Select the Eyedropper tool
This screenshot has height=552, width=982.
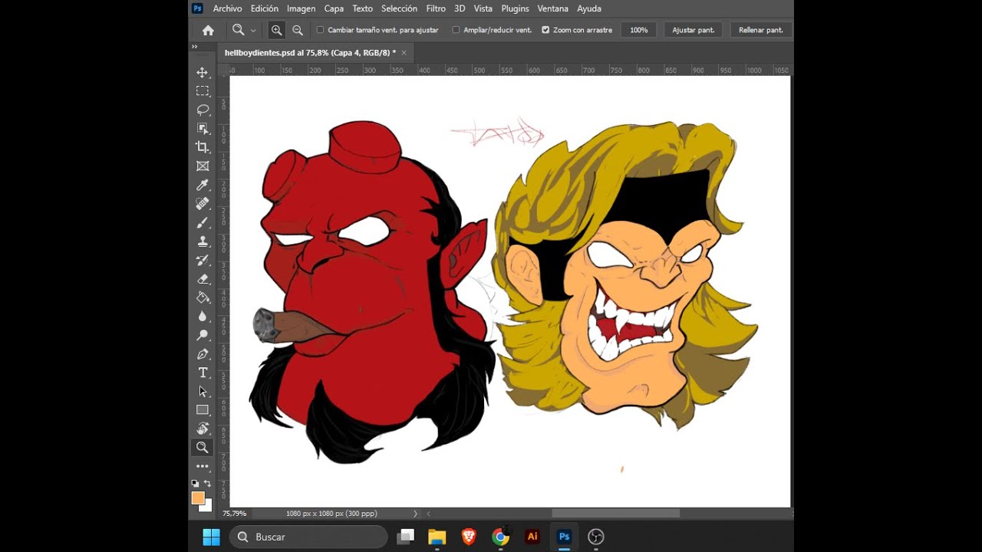(203, 185)
